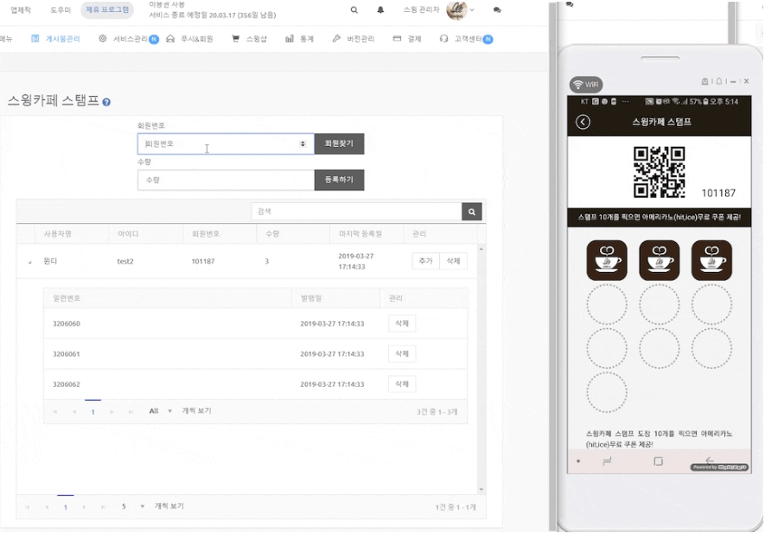Tap the first empty stamp circle
The width and height of the screenshot is (765, 533).
607,304
